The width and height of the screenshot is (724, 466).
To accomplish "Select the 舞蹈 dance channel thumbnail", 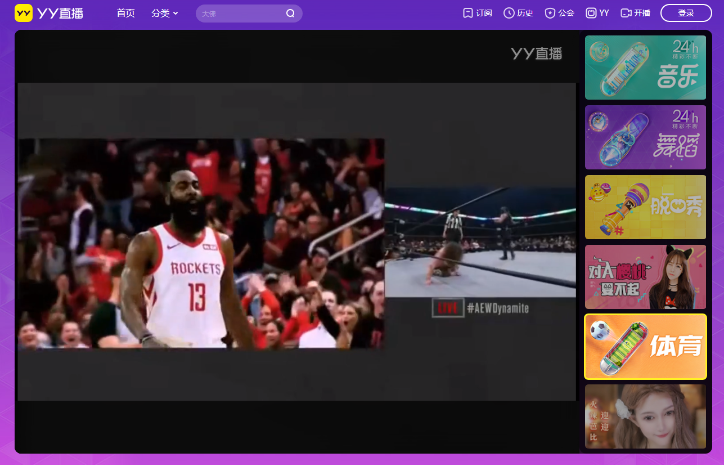I will [645, 137].
